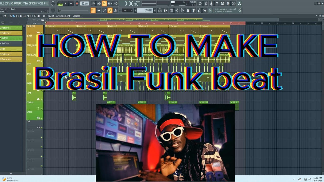
Task: Click the shopping cart content library icon
Action: (x=210, y=10)
